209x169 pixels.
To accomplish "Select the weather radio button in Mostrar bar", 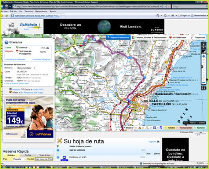I will tap(143, 128).
